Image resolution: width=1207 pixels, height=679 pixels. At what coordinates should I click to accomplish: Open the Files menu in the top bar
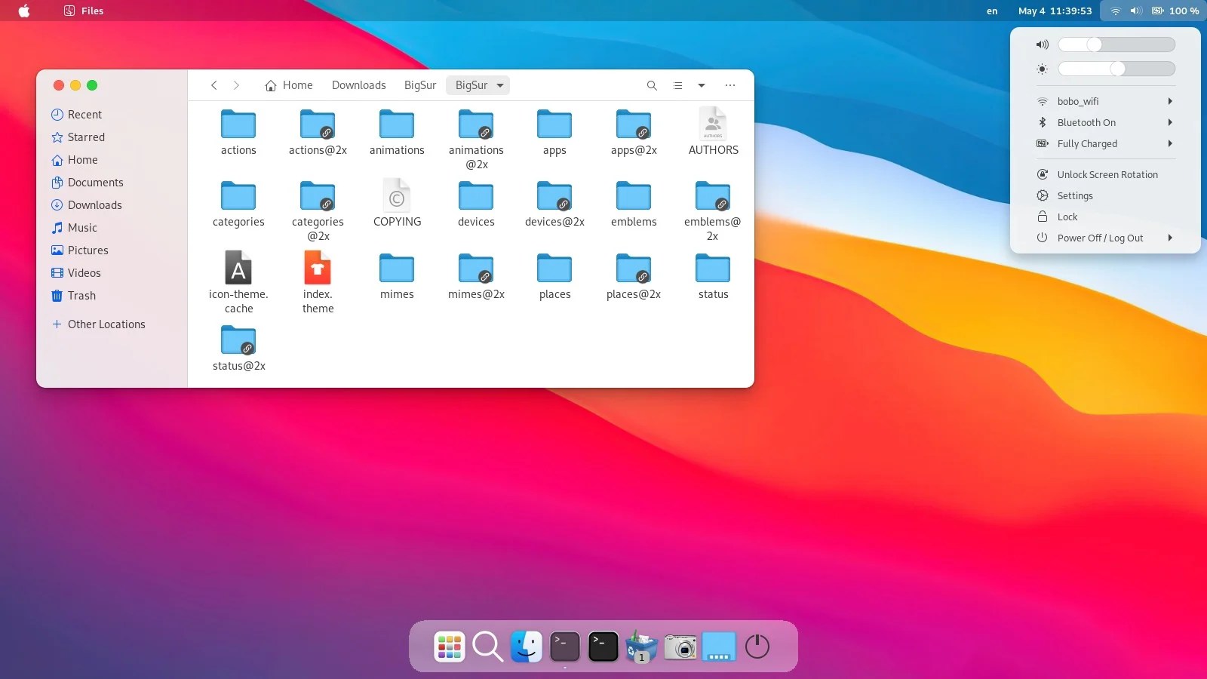point(83,11)
